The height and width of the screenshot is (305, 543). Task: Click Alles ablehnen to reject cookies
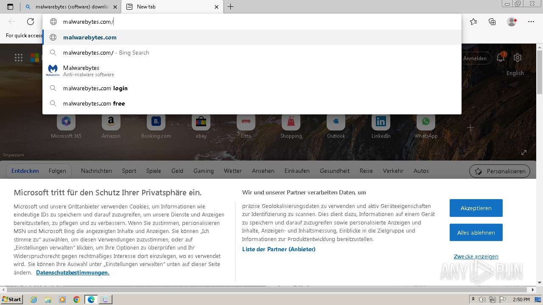click(476, 233)
